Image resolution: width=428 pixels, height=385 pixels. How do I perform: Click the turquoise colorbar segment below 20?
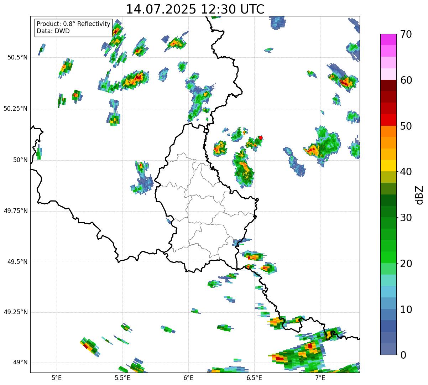388,280
